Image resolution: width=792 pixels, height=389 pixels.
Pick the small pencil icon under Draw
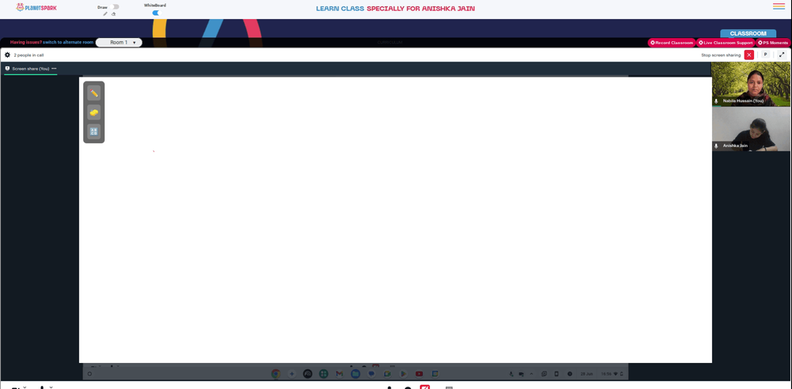(105, 14)
